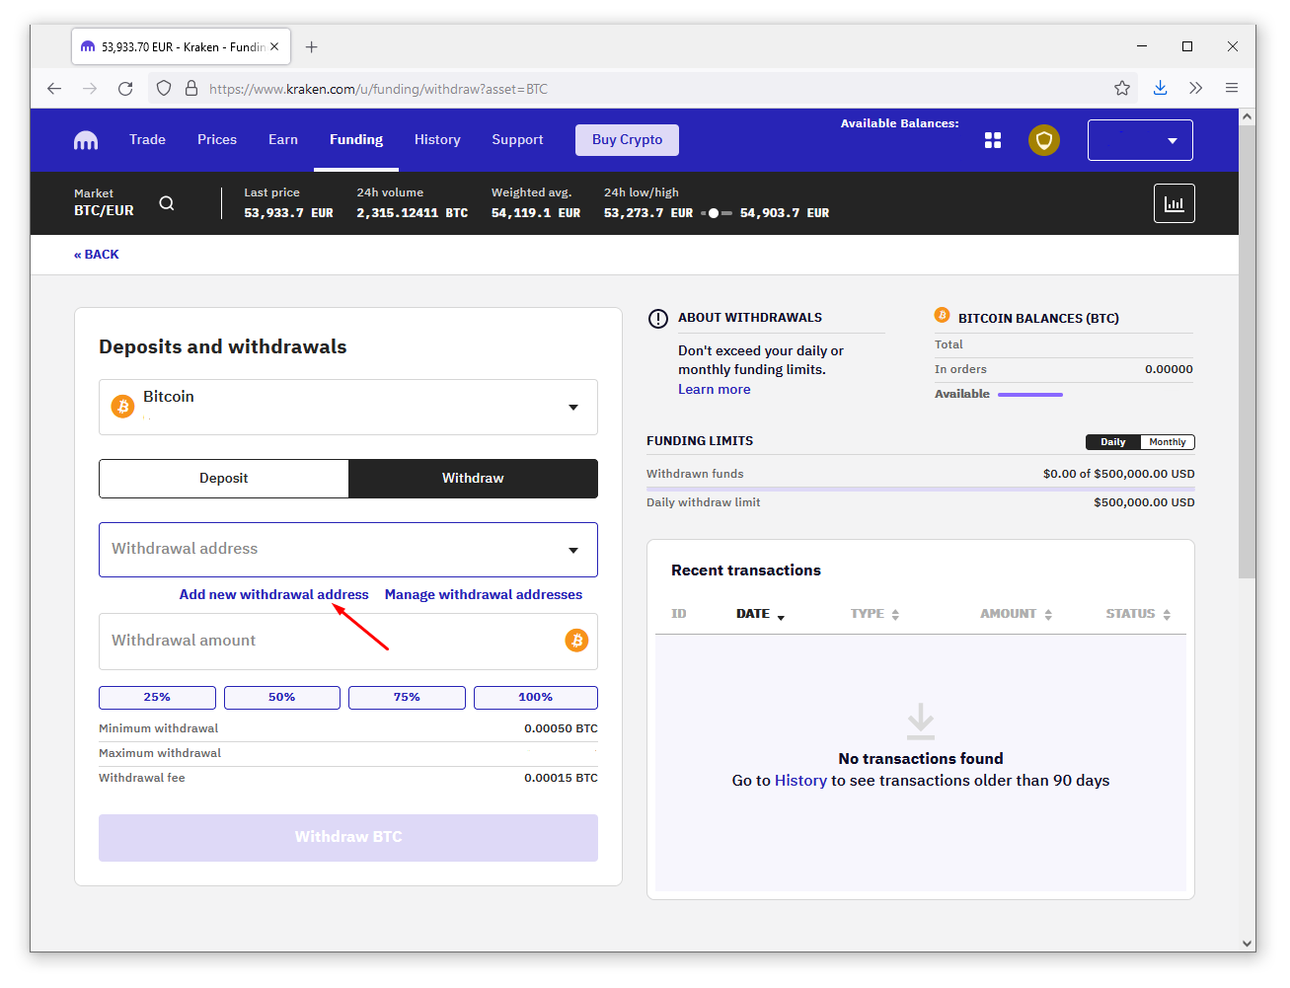
Task: Select the Withdraw tab
Action: click(473, 479)
